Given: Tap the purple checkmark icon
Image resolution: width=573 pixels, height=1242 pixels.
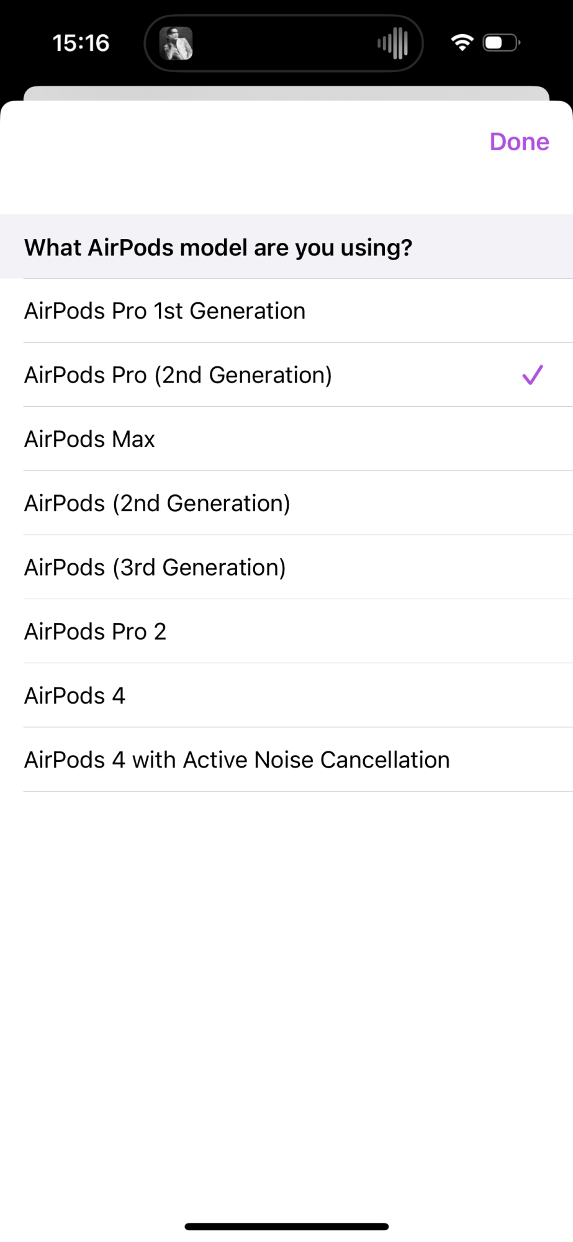Looking at the screenshot, I should (533, 374).
